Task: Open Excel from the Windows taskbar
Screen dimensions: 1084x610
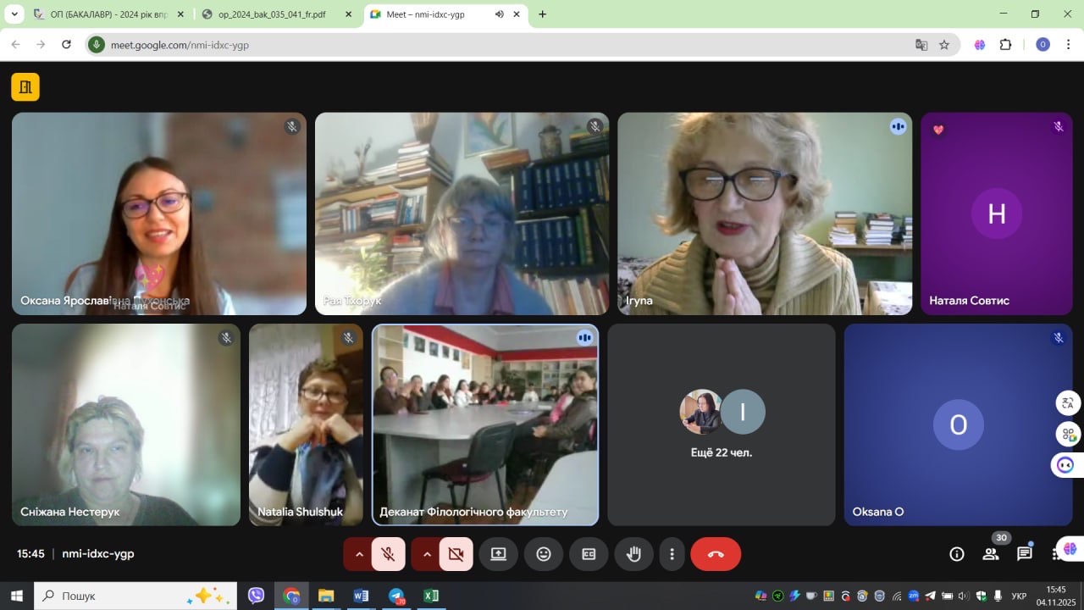Action: point(431,596)
